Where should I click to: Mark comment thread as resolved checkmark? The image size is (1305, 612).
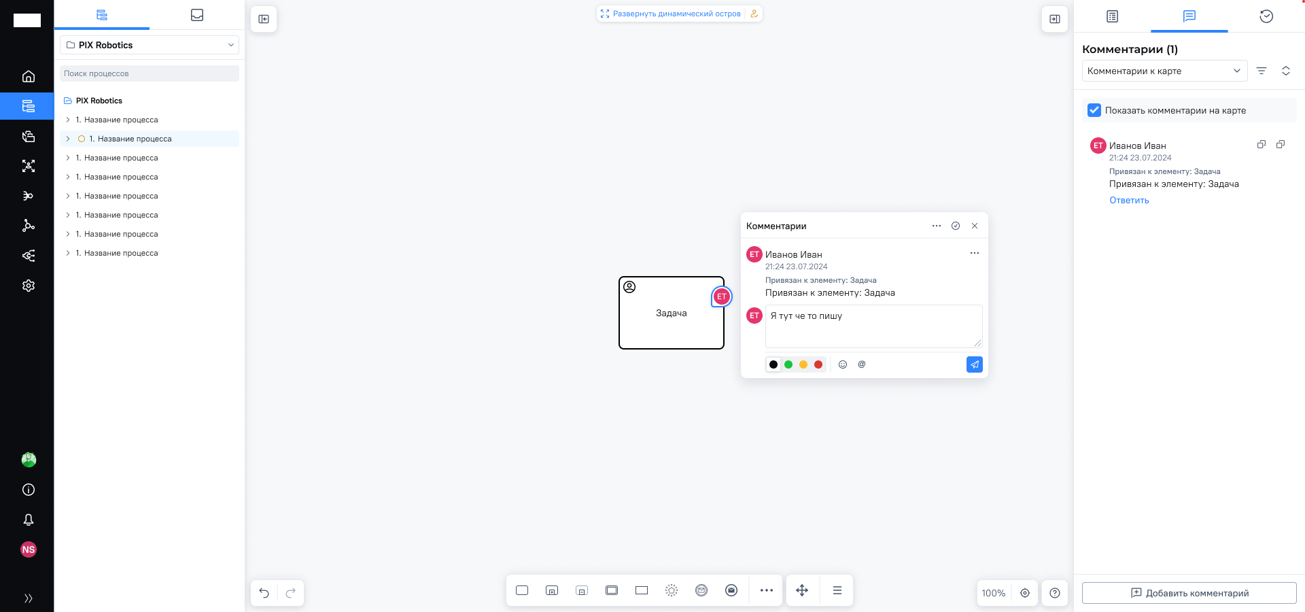click(x=956, y=226)
